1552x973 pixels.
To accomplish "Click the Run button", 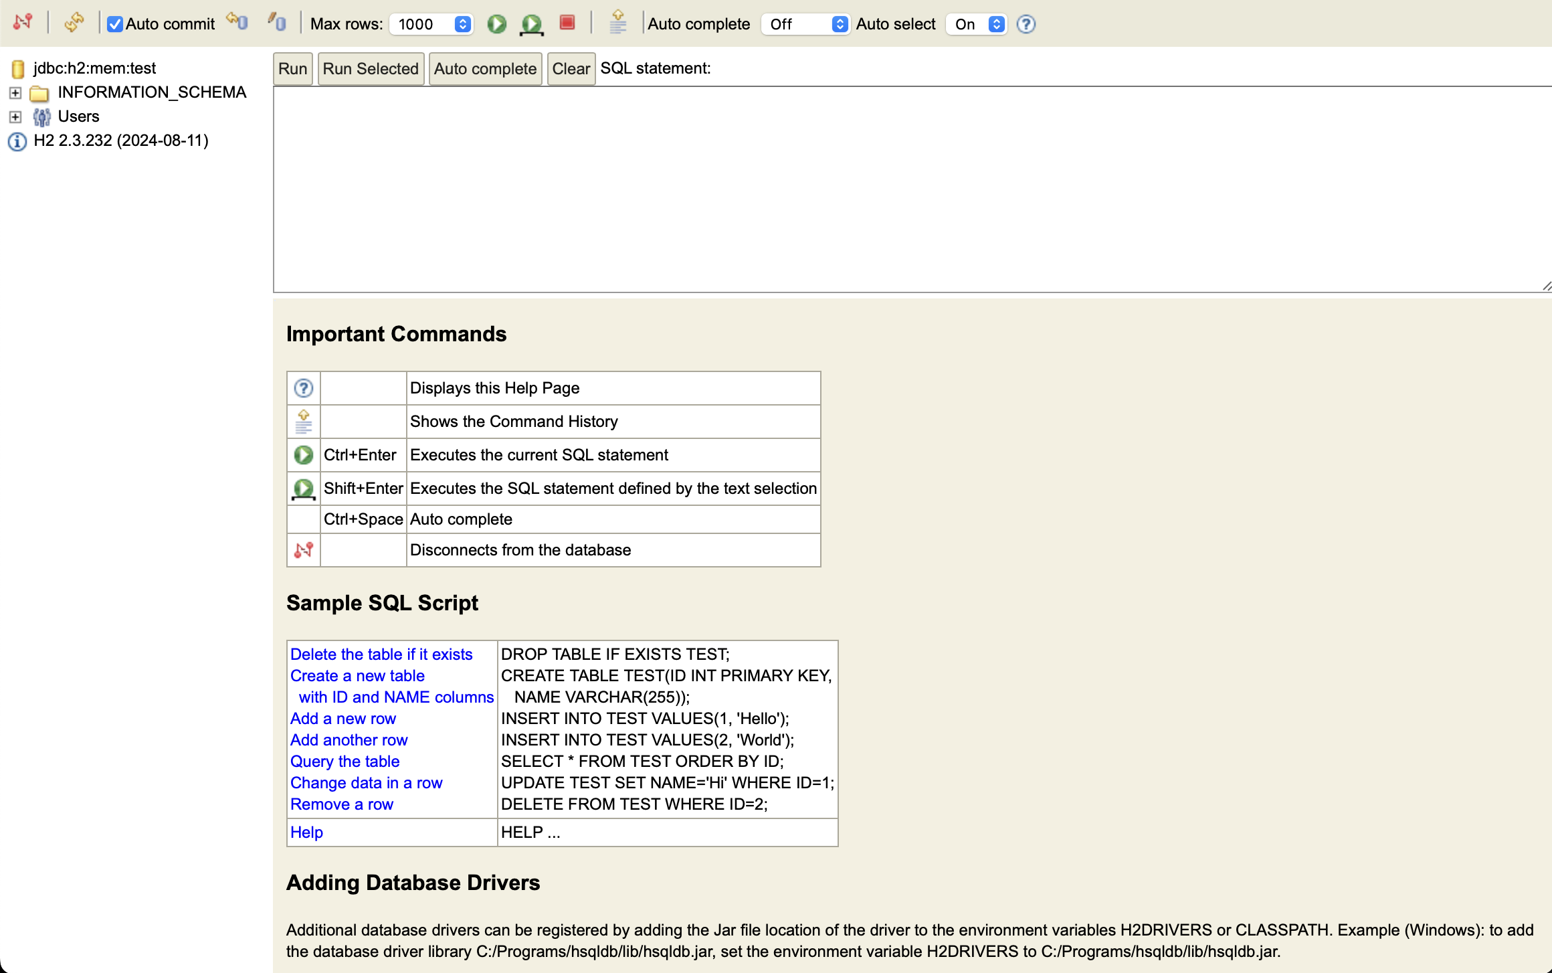I will [293, 68].
